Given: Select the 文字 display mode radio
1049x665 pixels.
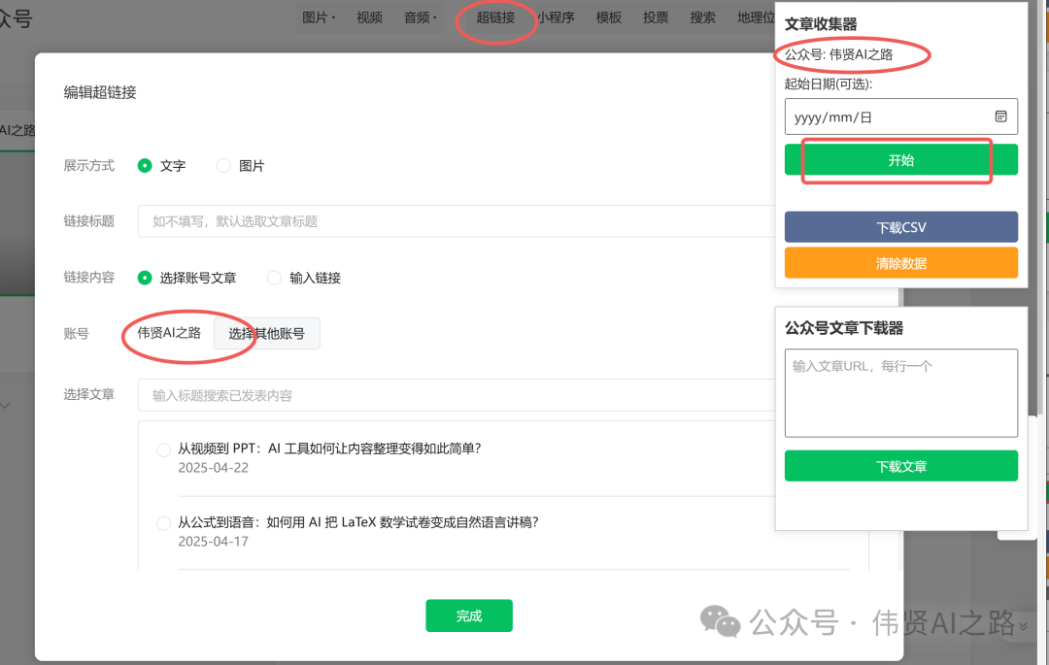Looking at the screenshot, I should pyautogui.click(x=145, y=166).
